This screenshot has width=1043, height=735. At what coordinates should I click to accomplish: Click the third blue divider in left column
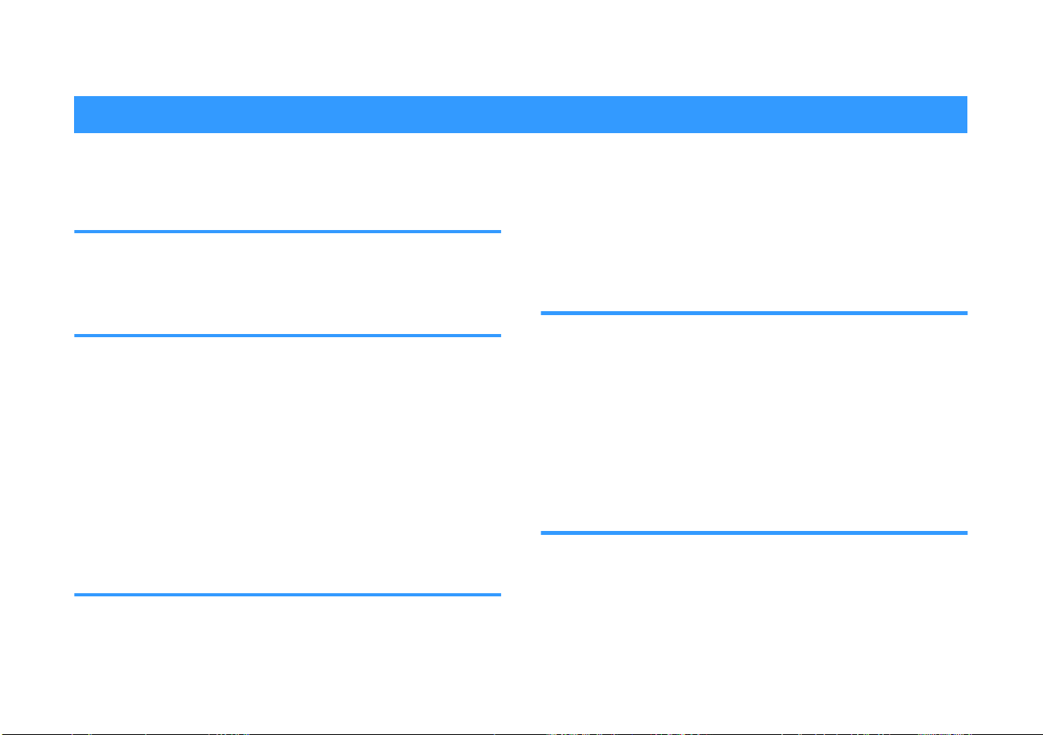(288, 595)
